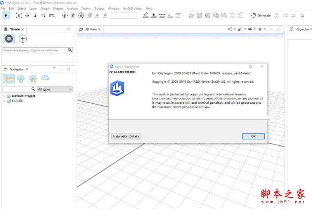Click the Navigator filter magnifier icon
This screenshot has height=209, width=312.
[33, 89]
